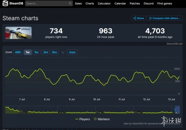Open the Calculator page
The height and width of the screenshot is (130, 186).
coord(104,3)
